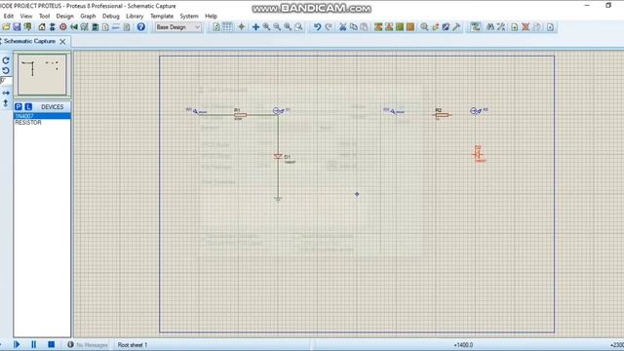Select the 1N4007 device in list

tap(42, 116)
